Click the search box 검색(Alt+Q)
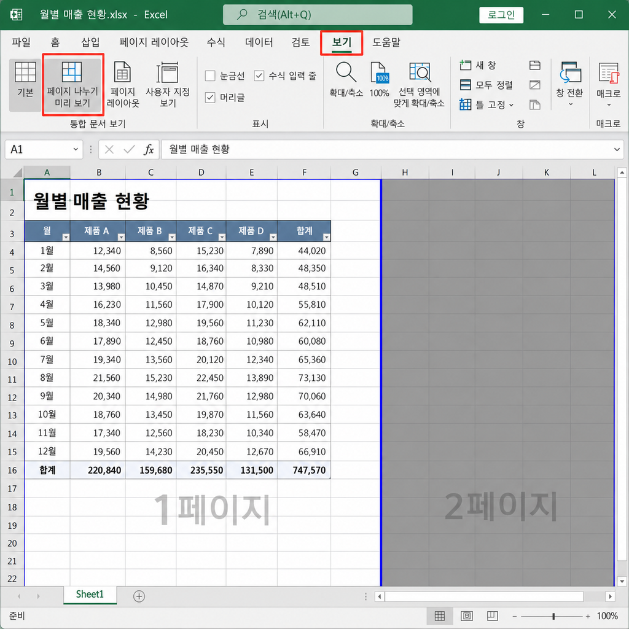The image size is (629, 629). coord(318,15)
